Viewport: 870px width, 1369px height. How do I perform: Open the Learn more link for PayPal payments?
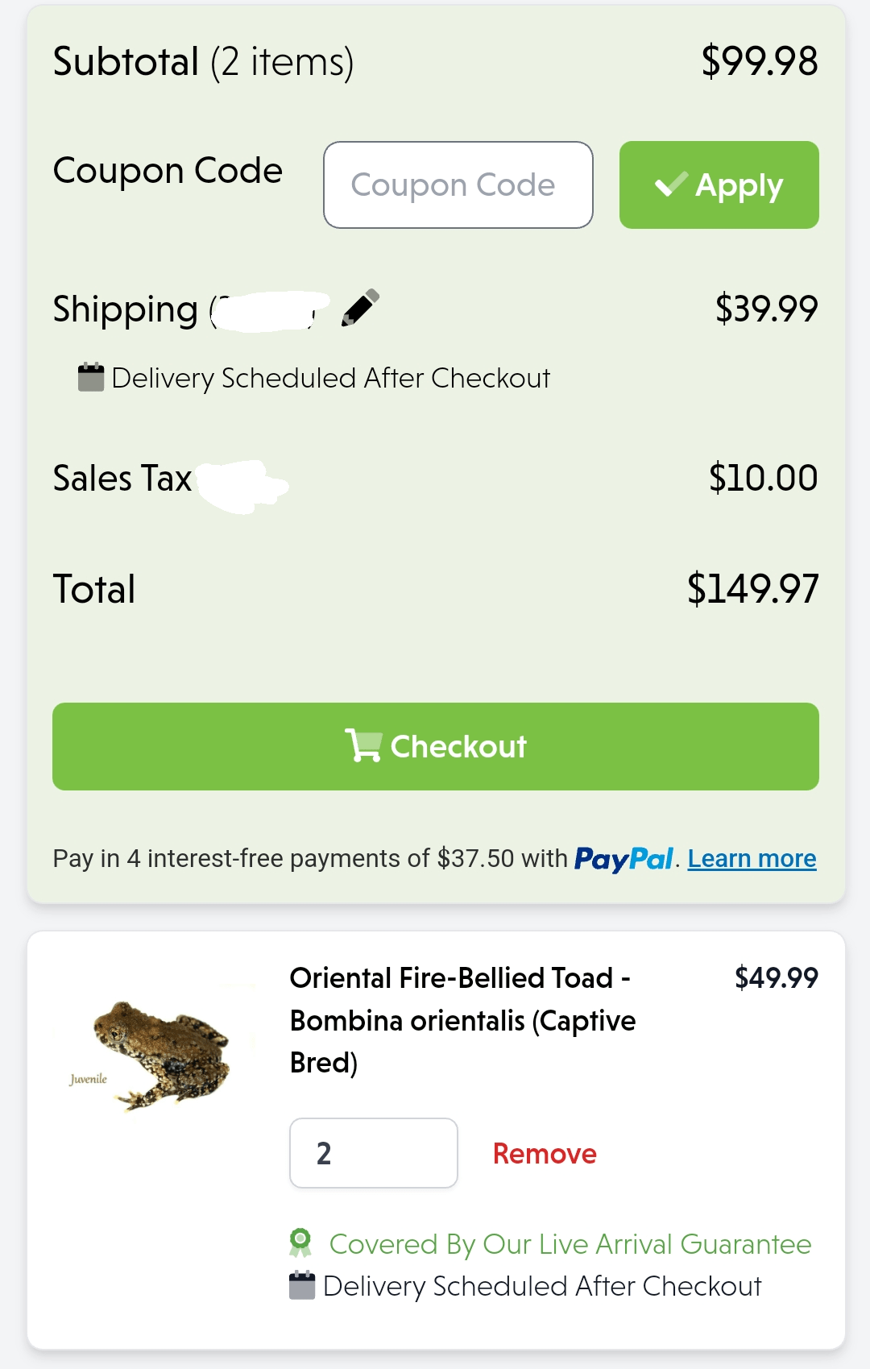[752, 858]
